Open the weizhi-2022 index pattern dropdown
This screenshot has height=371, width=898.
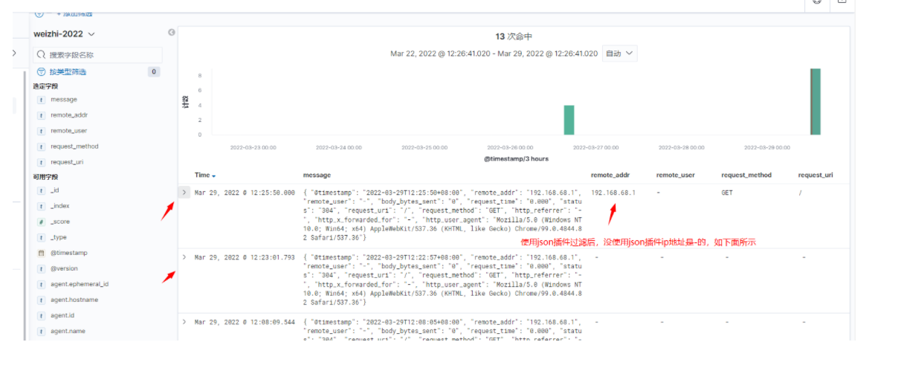tap(64, 33)
